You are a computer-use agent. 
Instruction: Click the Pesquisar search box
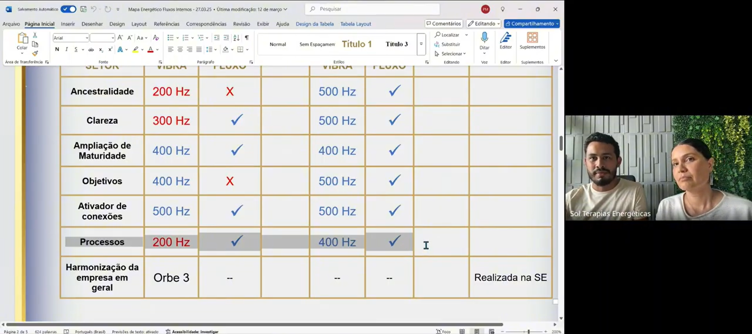(x=372, y=9)
